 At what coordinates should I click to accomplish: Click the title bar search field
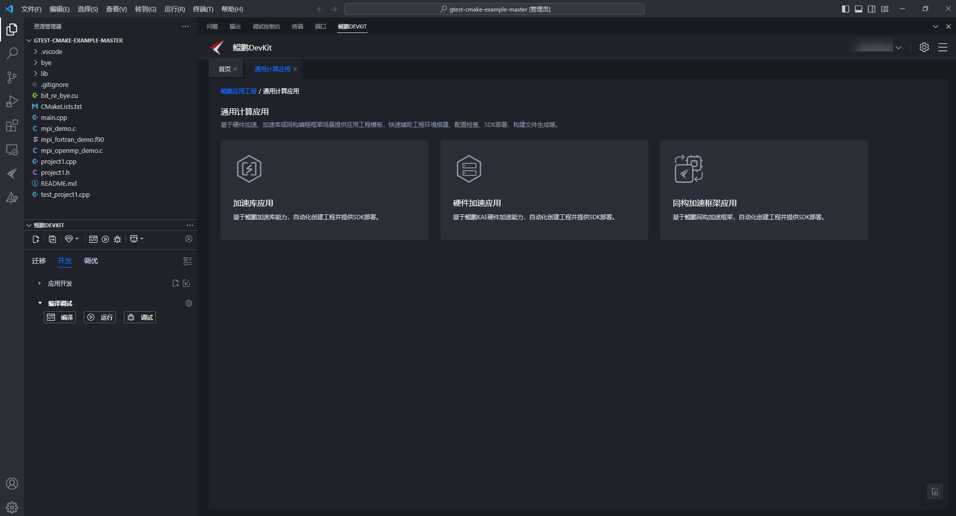pos(494,9)
